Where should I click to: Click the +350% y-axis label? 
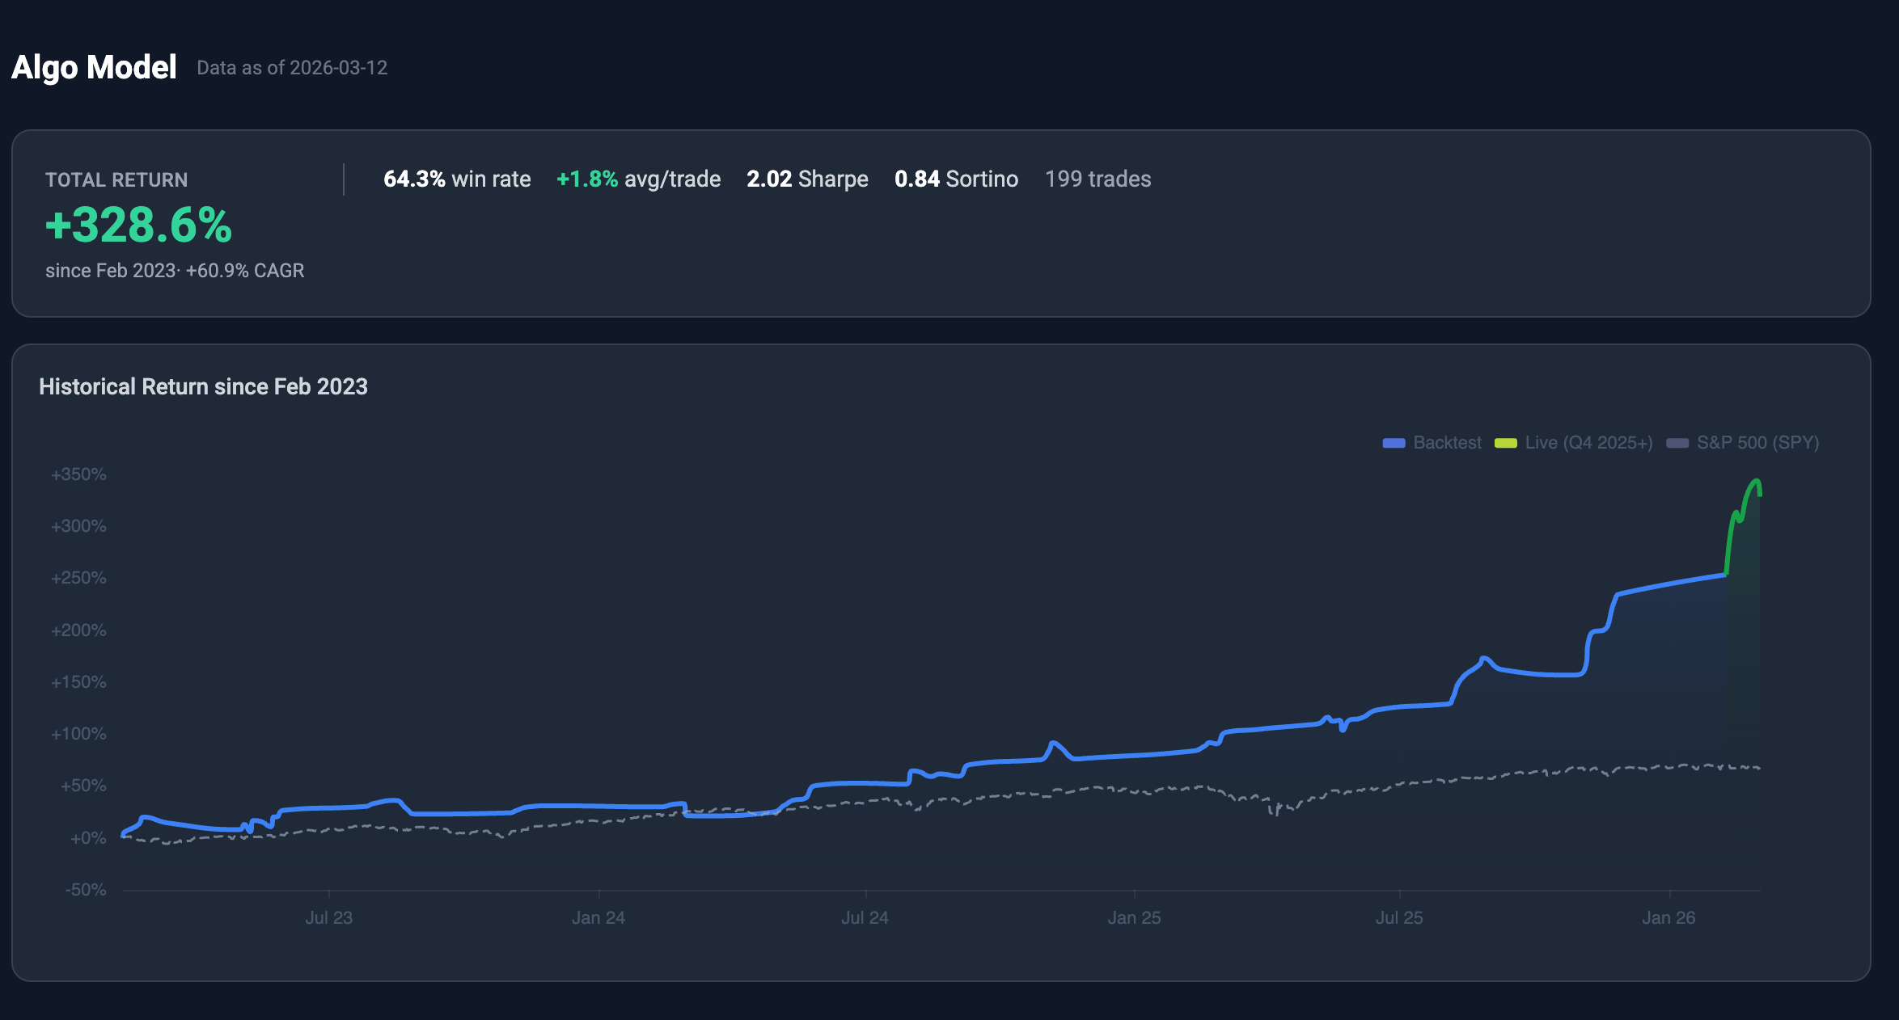coord(78,474)
